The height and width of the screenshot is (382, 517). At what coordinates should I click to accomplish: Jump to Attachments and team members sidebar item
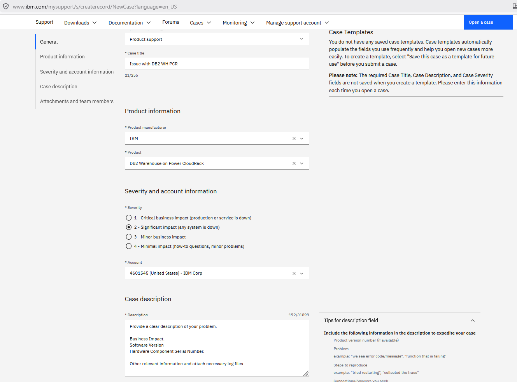pos(77,102)
